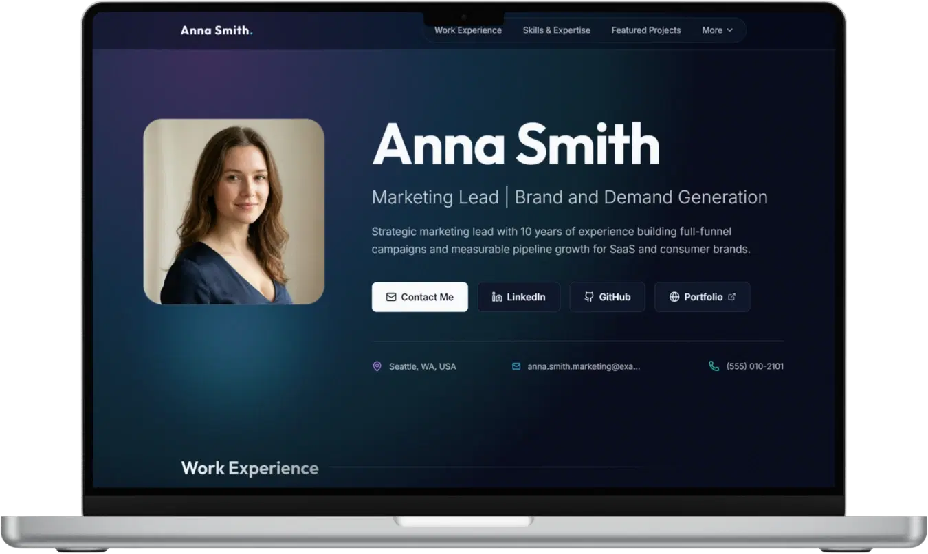Click the external-link icon on Portfolio button
928x554 pixels.
point(731,297)
